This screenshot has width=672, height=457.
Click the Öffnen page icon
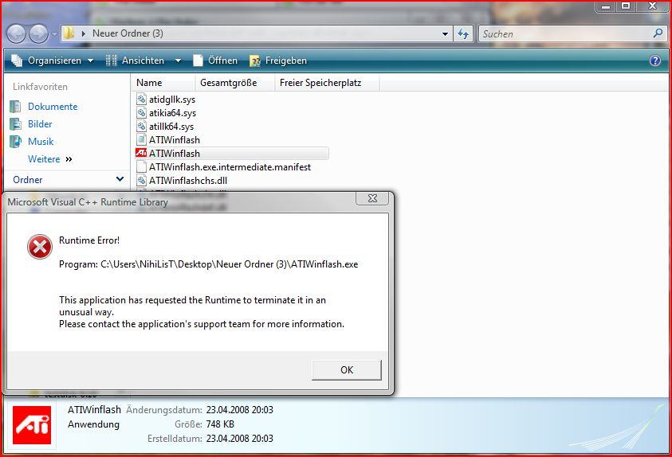(x=198, y=61)
